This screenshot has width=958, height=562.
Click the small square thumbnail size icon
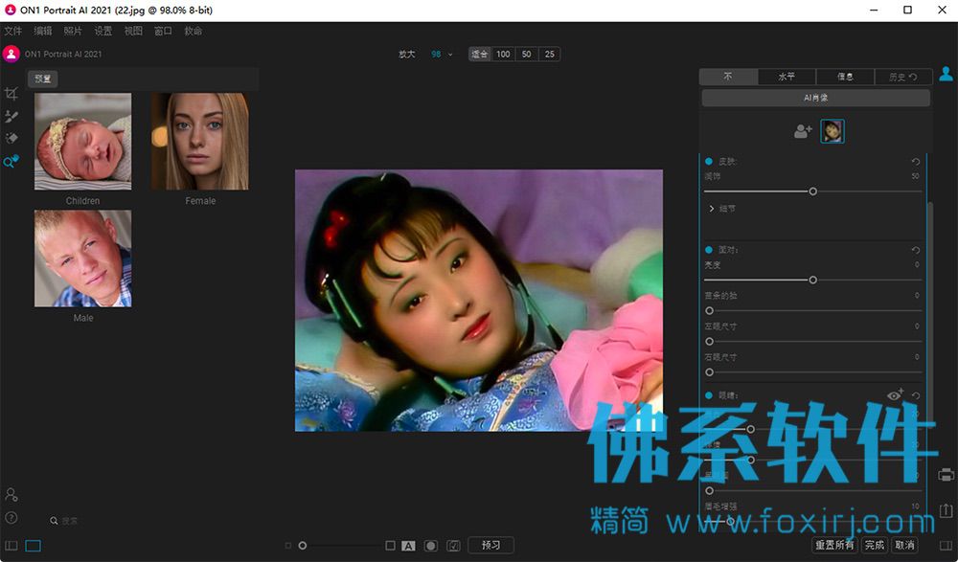[288, 546]
